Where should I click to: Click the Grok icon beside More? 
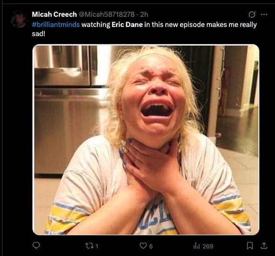coord(251,14)
